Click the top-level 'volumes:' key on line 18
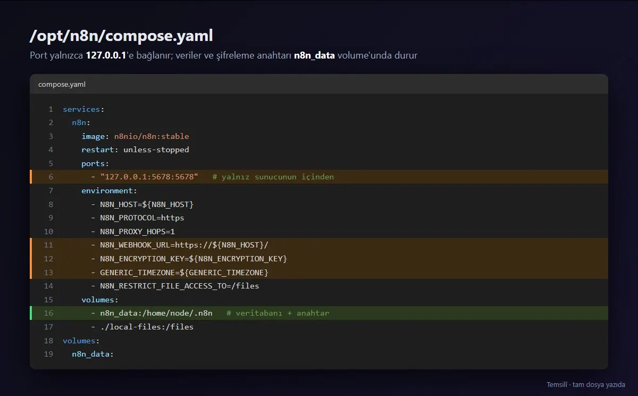This screenshot has height=396, width=638. [x=81, y=341]
